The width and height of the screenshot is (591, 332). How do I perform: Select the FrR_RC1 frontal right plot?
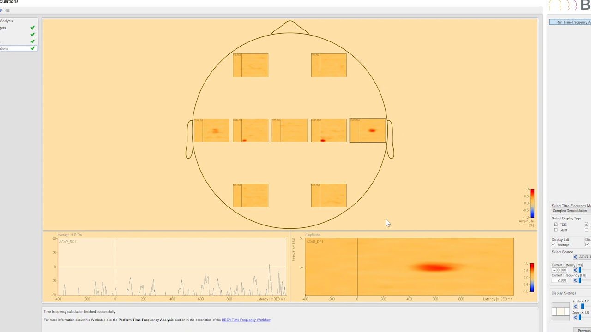329,65
